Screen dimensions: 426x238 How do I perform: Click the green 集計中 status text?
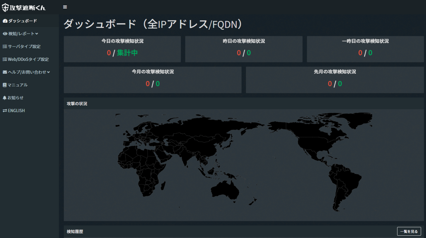point(127,53)
